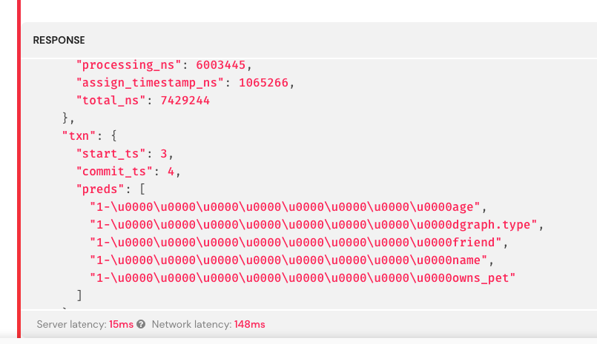The image size is (597, 344).
Task: Click the predicate string ending in dgraph.type
Action: (x=314, y=225)
